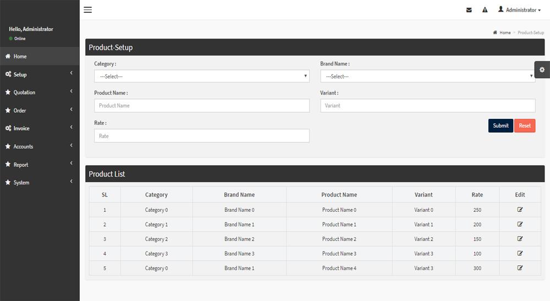Select Setup in the sidebar

coord(40,74)
